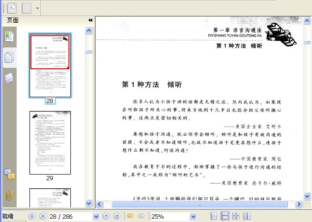The width and height of the screenshot is (312, 222).
Task: Open the 25% zoom level dropdown
Action: point(193,216)
